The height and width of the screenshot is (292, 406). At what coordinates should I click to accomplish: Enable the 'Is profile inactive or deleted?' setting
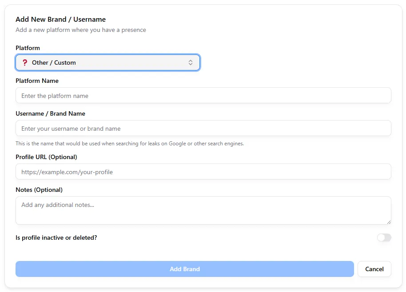[383, 237]
